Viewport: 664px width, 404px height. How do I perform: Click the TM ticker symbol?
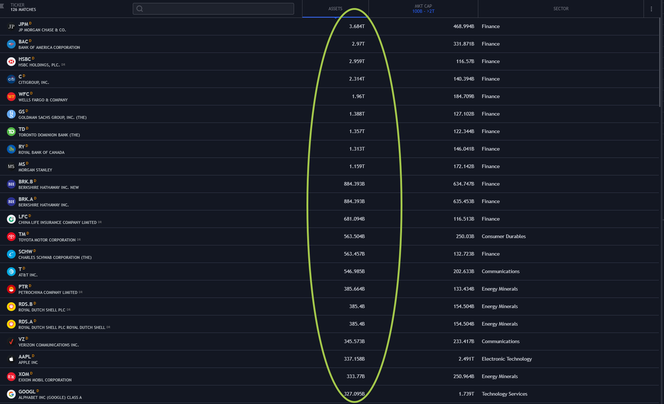pyautogui.click(x=22, y=234)
